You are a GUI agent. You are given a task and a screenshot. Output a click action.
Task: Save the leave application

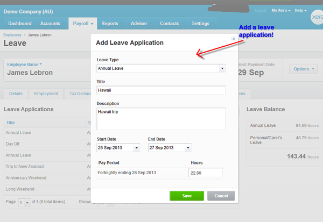tap(187, 196)
